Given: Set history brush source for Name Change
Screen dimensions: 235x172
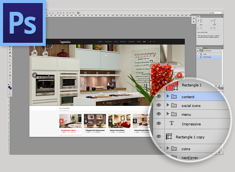Looking at the screenshot, I should [x=198, y=57].
